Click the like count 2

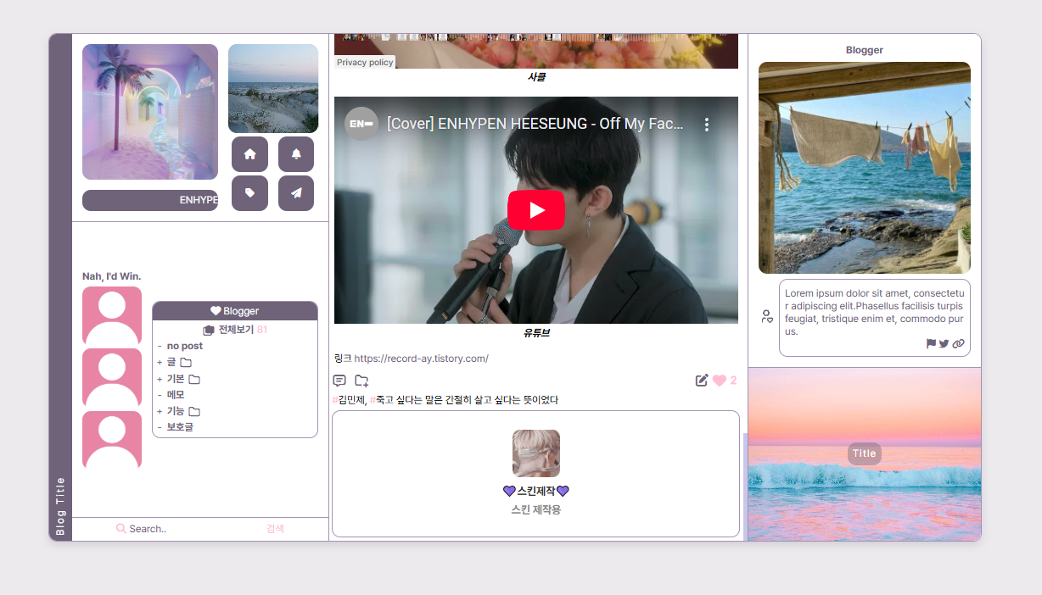[x=734, y=381]
